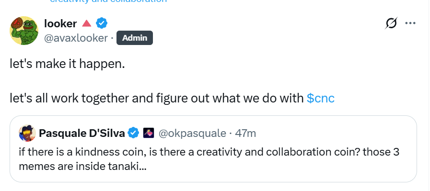Image resolution: width=430 pixels, height=191 pixels.
Task: Click the partial blue link at top
Action: (x=108, y=1)
